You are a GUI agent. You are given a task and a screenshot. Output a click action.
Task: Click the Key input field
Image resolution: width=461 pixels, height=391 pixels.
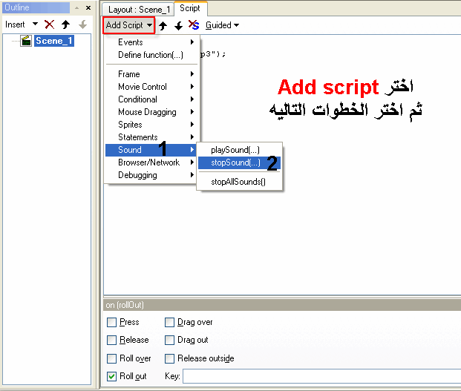click(x=319, y=376)
